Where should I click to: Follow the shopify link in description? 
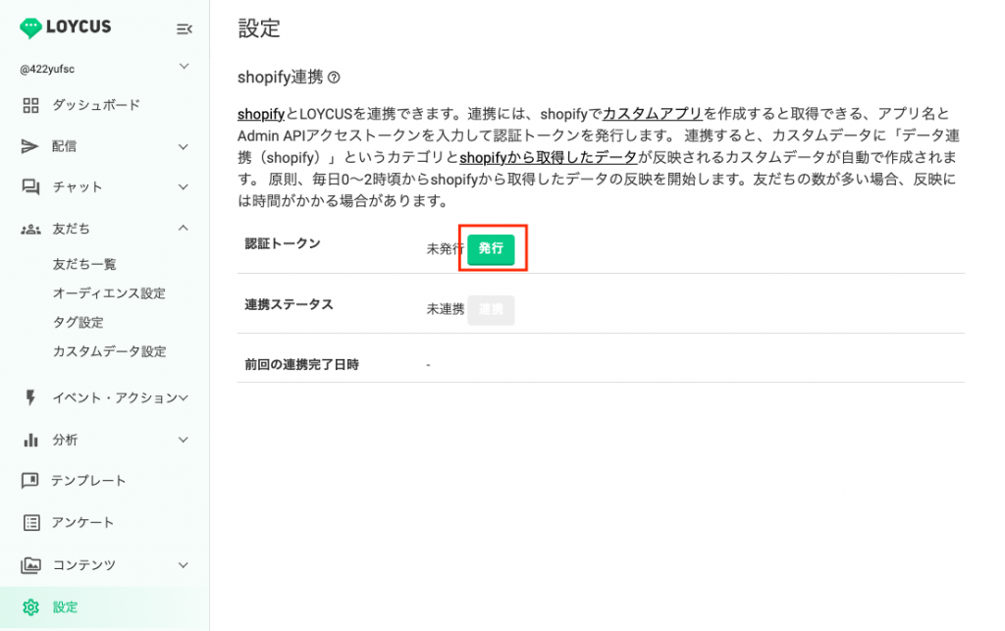coord(261,114)
